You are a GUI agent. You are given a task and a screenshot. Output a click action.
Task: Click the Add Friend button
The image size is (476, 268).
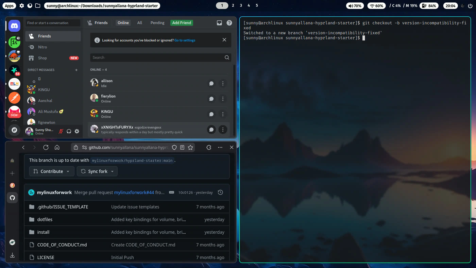182,23
